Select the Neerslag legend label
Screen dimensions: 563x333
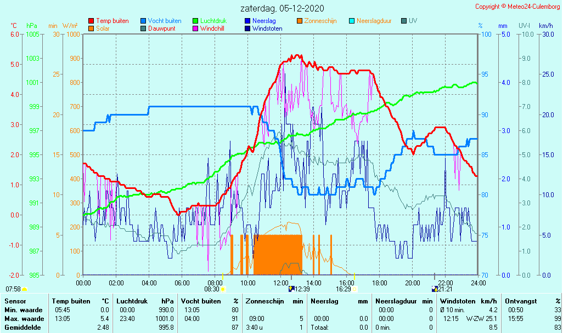[x=264, y=21]
